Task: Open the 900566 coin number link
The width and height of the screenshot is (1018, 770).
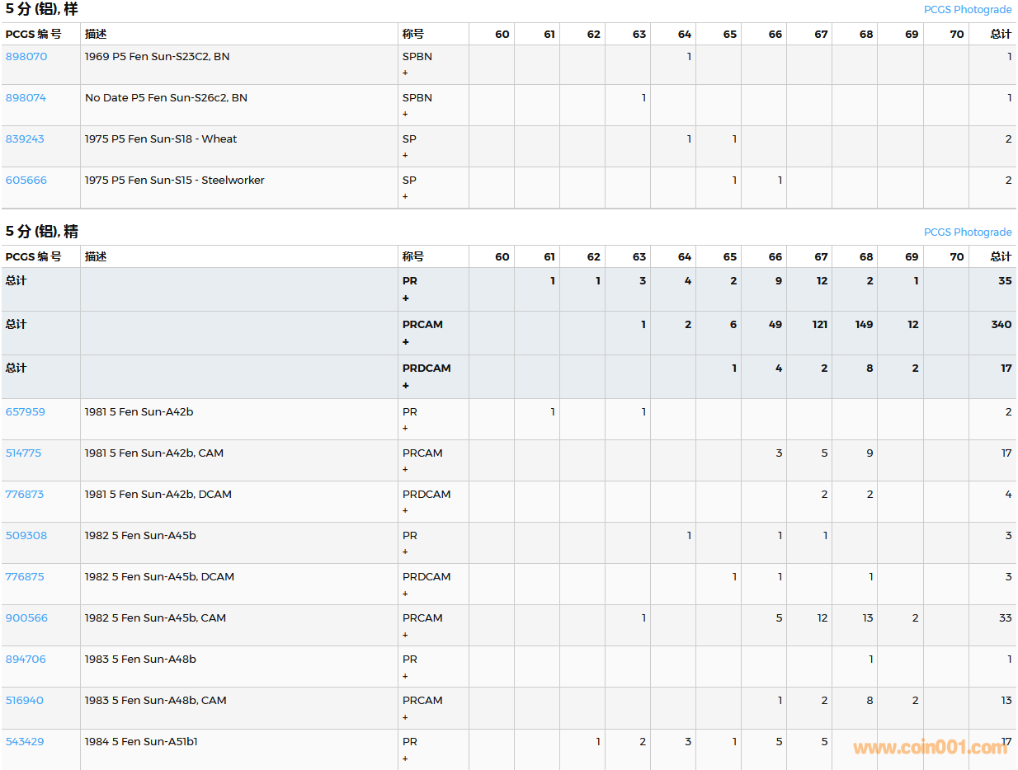Action: coord(26,618)
